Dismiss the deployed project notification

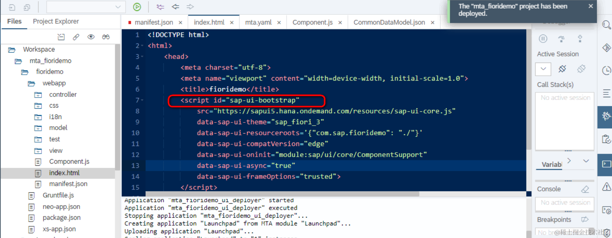(591, 6)
